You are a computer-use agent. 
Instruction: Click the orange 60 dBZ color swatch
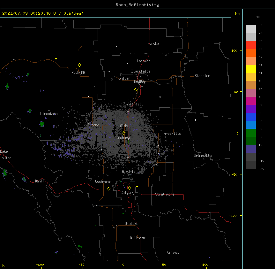coord(251,53)
